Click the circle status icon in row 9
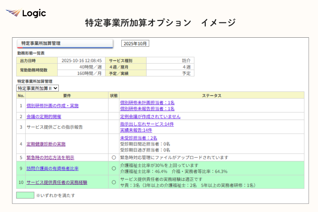Screen dimensions: 318x212 [x=114, y=169]
